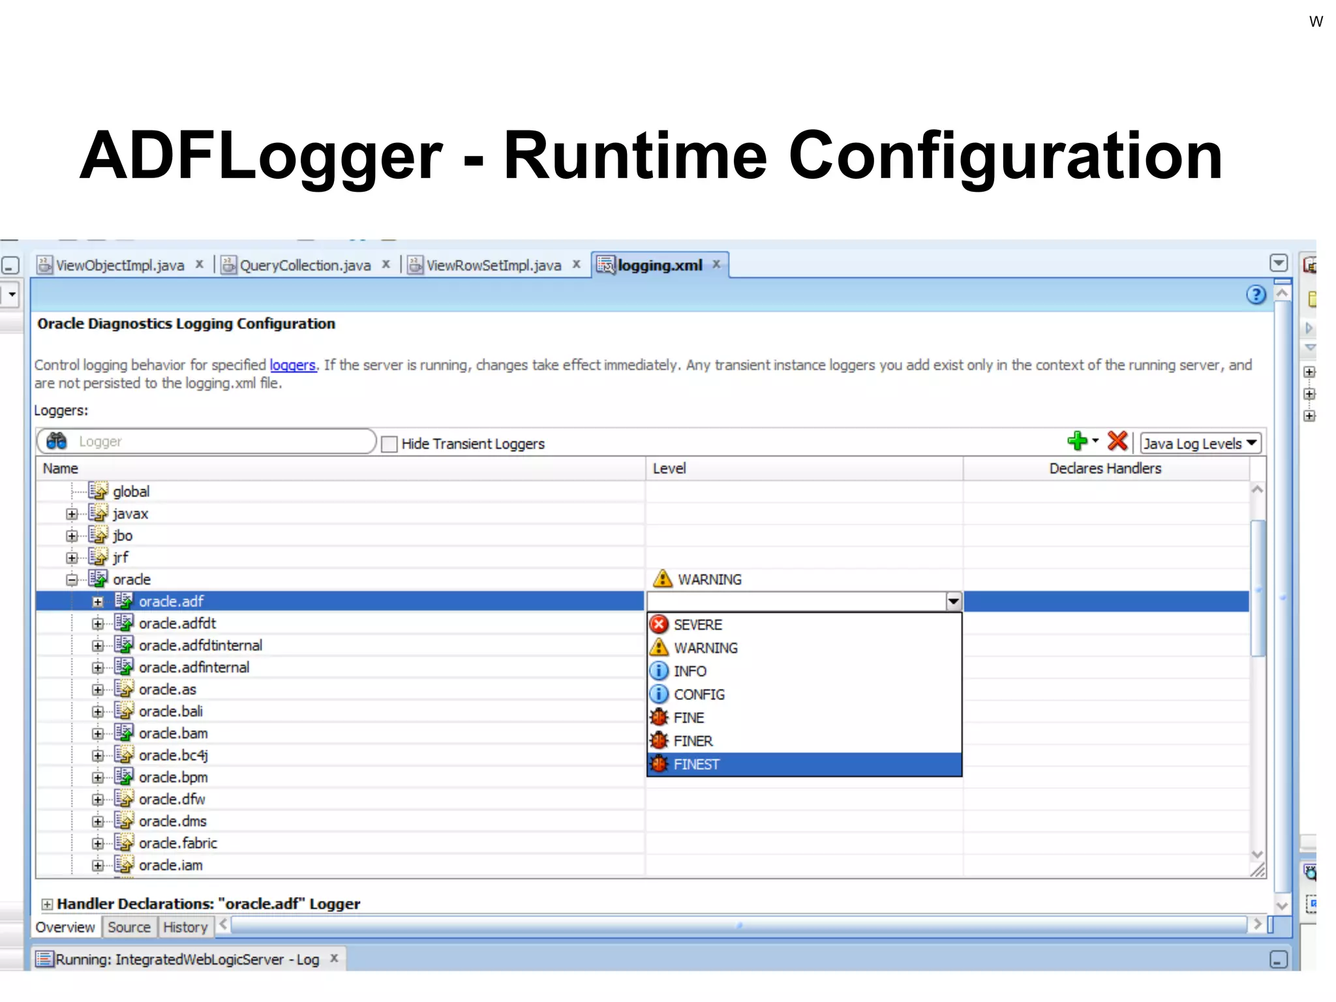Select the Source tab
The width and height of the screenshot is (1336, 1002).
[129, 927]
